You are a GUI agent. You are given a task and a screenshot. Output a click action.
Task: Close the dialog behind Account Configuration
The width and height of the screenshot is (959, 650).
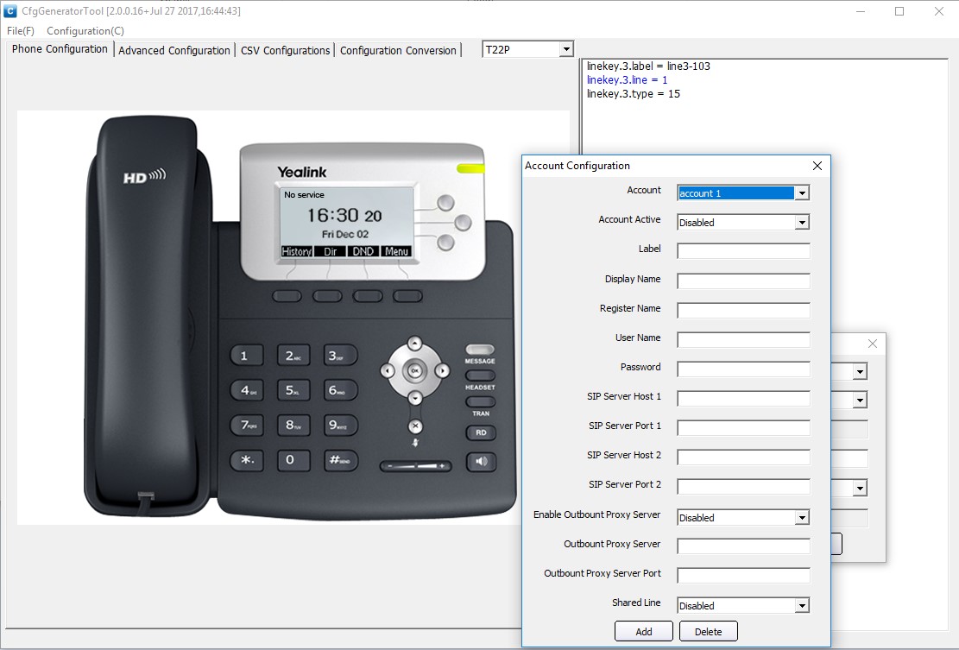coord(873,344)
